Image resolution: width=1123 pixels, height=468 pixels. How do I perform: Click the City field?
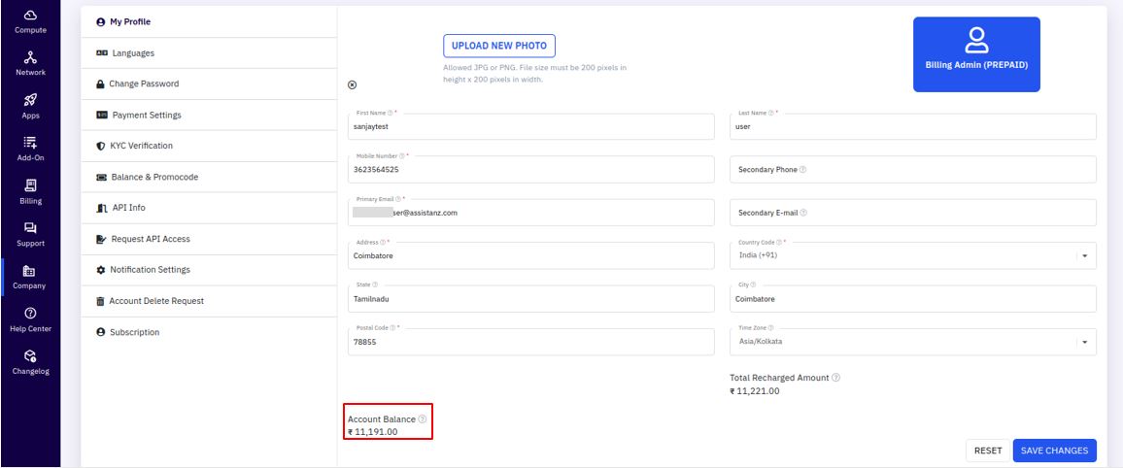[913, 299]
